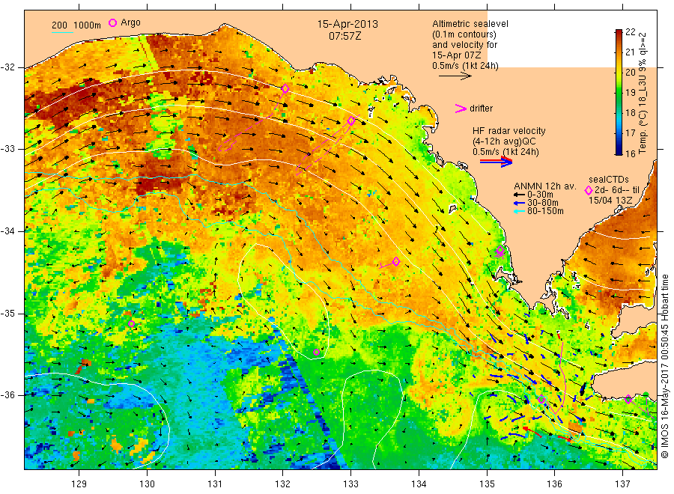Viewport: 674px width, 494px height.
Task: Click the dark red 22°C end of the colorbar
Action: pyautogui.click(x=619, y=32)
